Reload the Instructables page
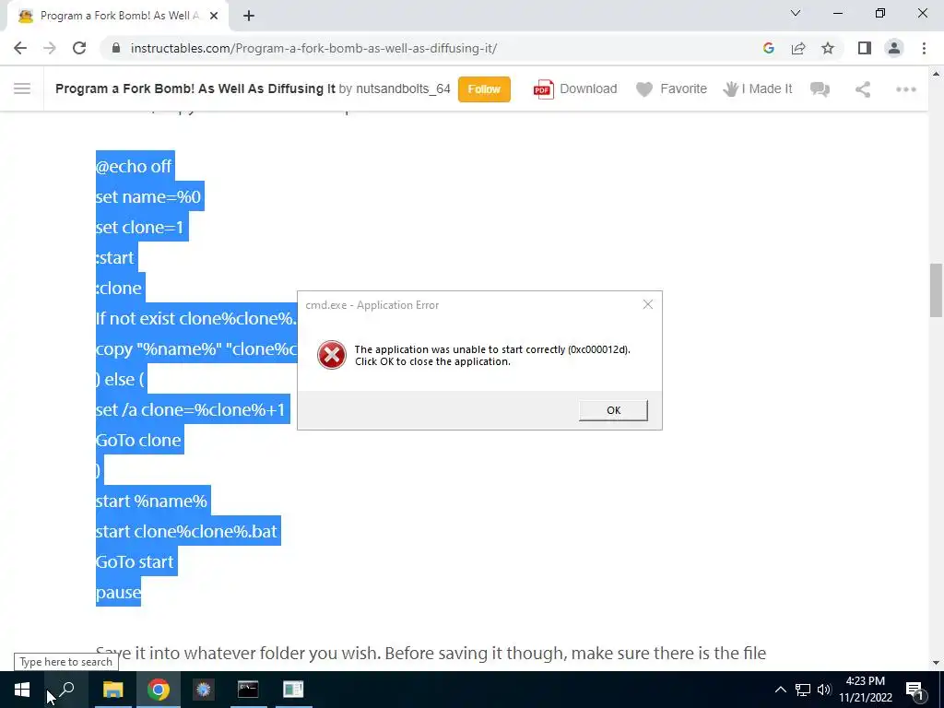 79,48
